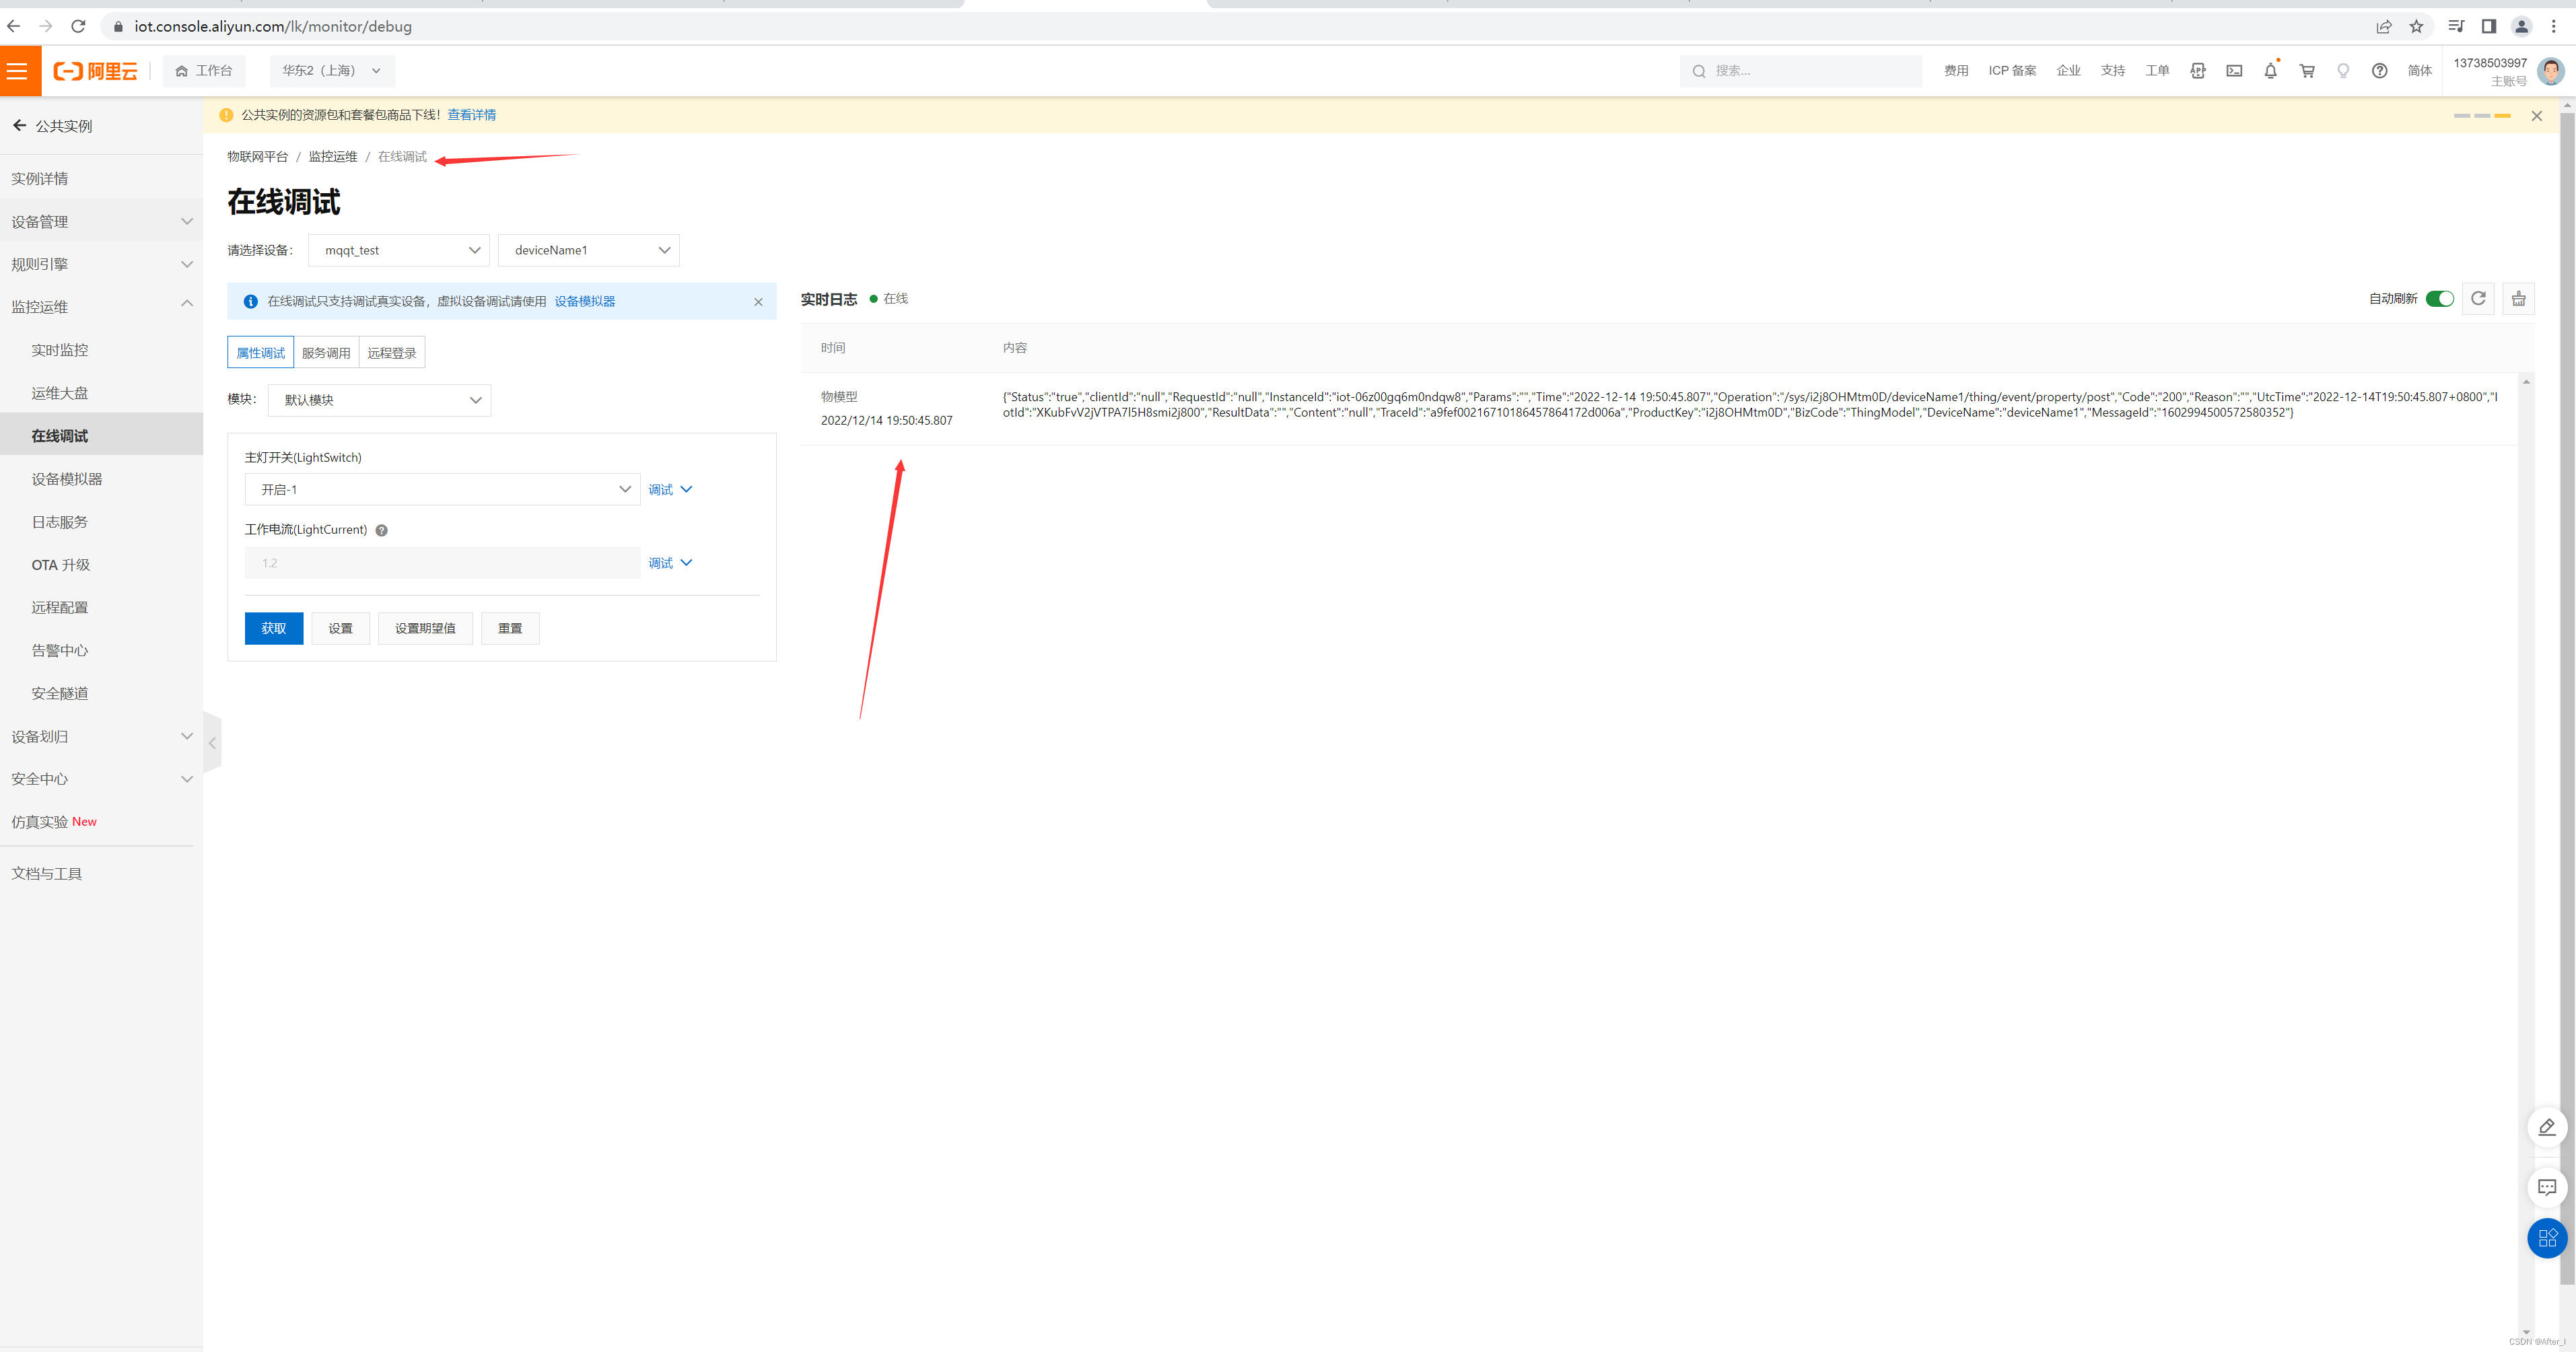Close the blue info banner

point(758,302)
